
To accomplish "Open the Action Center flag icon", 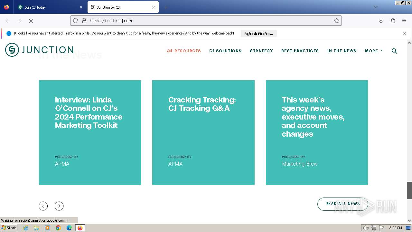I will [x=381, y=228].
